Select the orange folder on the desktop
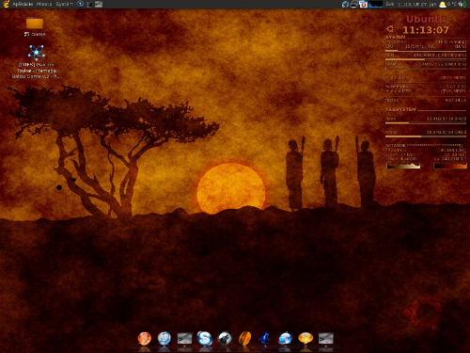Screen dimensions: 470x353 [x=35, y=23]
